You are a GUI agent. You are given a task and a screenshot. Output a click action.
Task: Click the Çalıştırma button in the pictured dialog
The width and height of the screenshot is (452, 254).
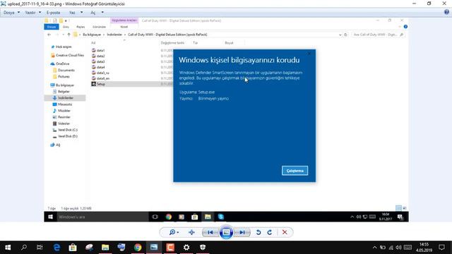[295, 171]
